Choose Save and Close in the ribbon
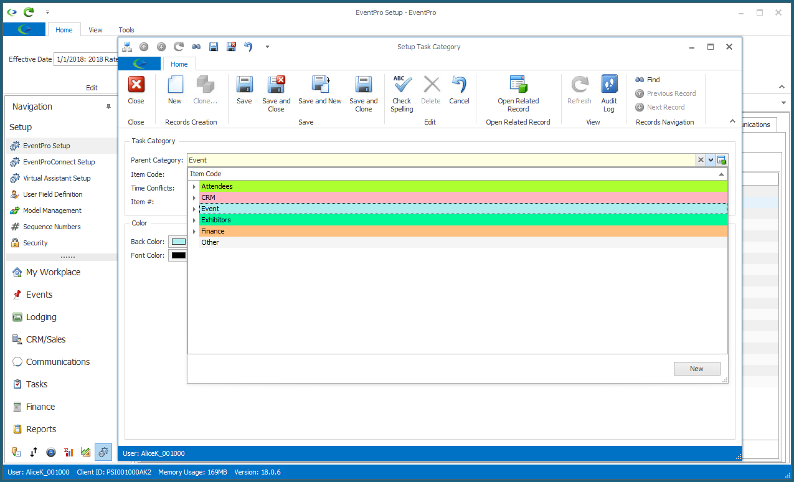This screenshot has width=794, height=482. click(x=276, y=93)
